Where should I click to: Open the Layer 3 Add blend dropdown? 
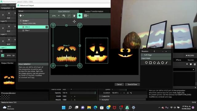9,18
